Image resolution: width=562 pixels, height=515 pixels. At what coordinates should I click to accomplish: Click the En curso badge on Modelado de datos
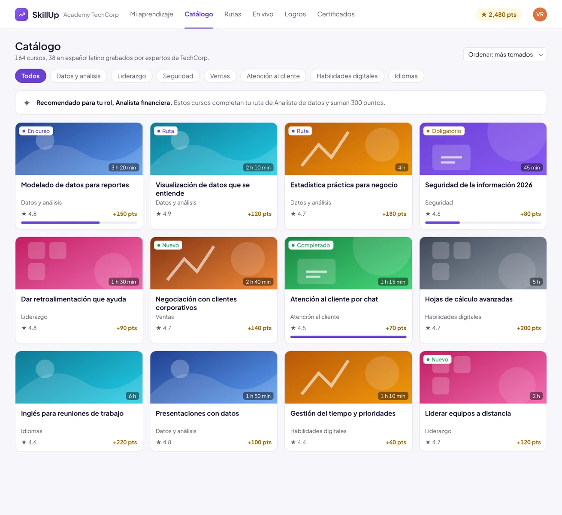(x=36, y=131)
